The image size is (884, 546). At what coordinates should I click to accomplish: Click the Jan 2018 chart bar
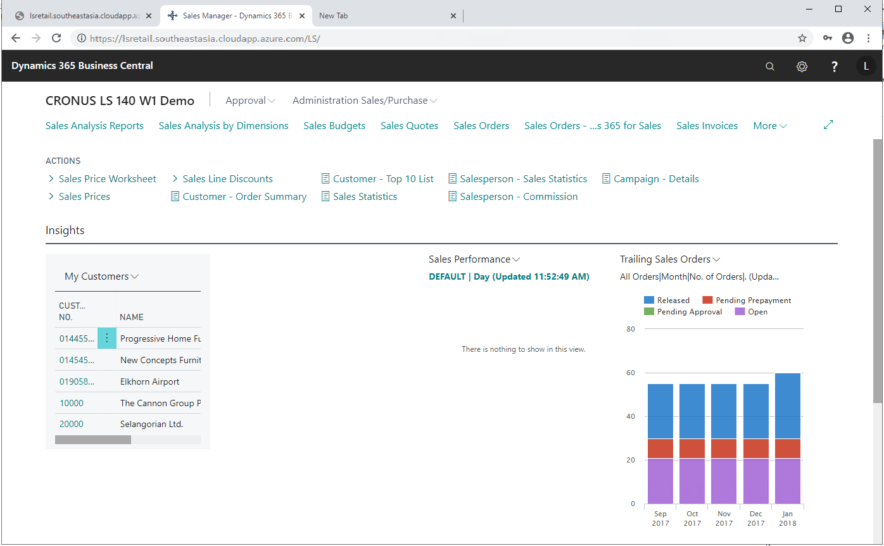pos(788,438)
